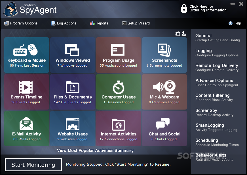247x175 pixels.
Task: Open the Mic & Webcam captures tile
Action: click(x=164, y=92)
